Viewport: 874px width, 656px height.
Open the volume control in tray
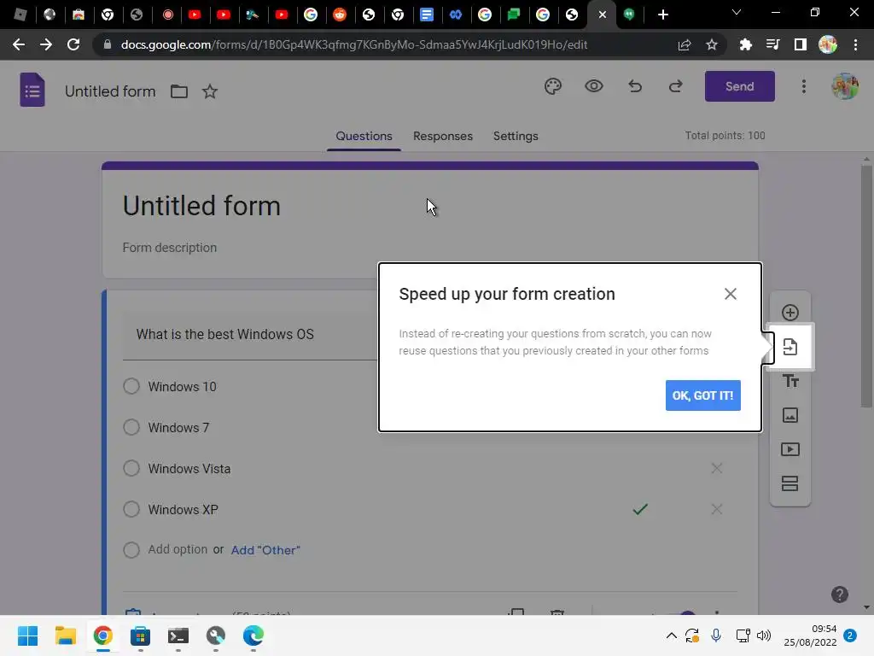(764, 635)
